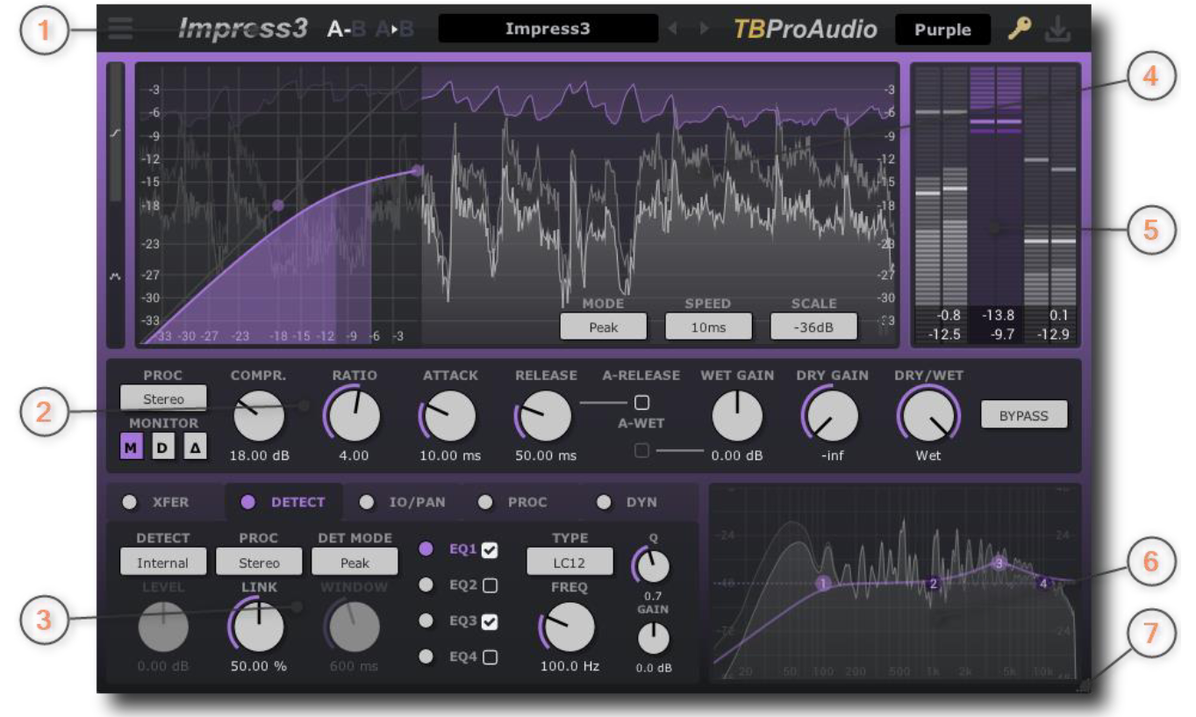Image resolution: width=1196 pixels, height=717 pixels.
Task: Click the FREQ knob
Action: pyautogui.click(x=569, y=627)
